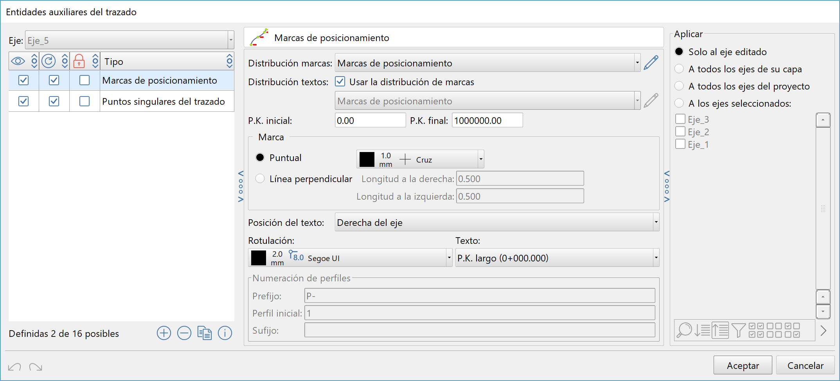840x381 pixels.
Task: Open Posición del texto dropdown
Action: pyautogui.click(x=497, y=222)
